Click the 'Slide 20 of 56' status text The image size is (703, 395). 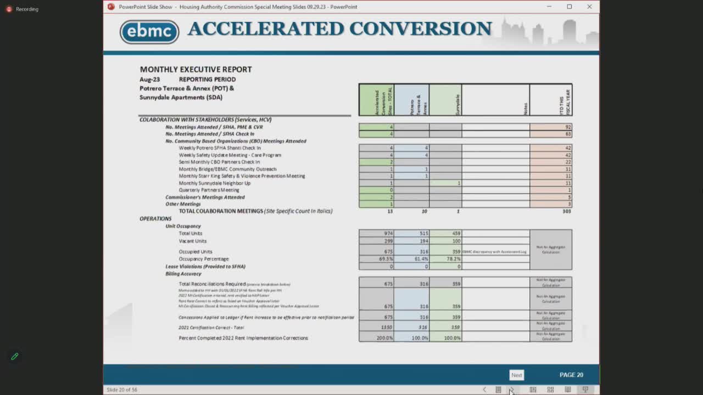(122, 390)
